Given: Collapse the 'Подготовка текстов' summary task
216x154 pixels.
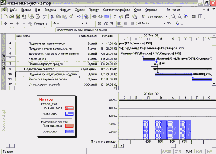Looking at the screenshot, I should click(22, 69).
